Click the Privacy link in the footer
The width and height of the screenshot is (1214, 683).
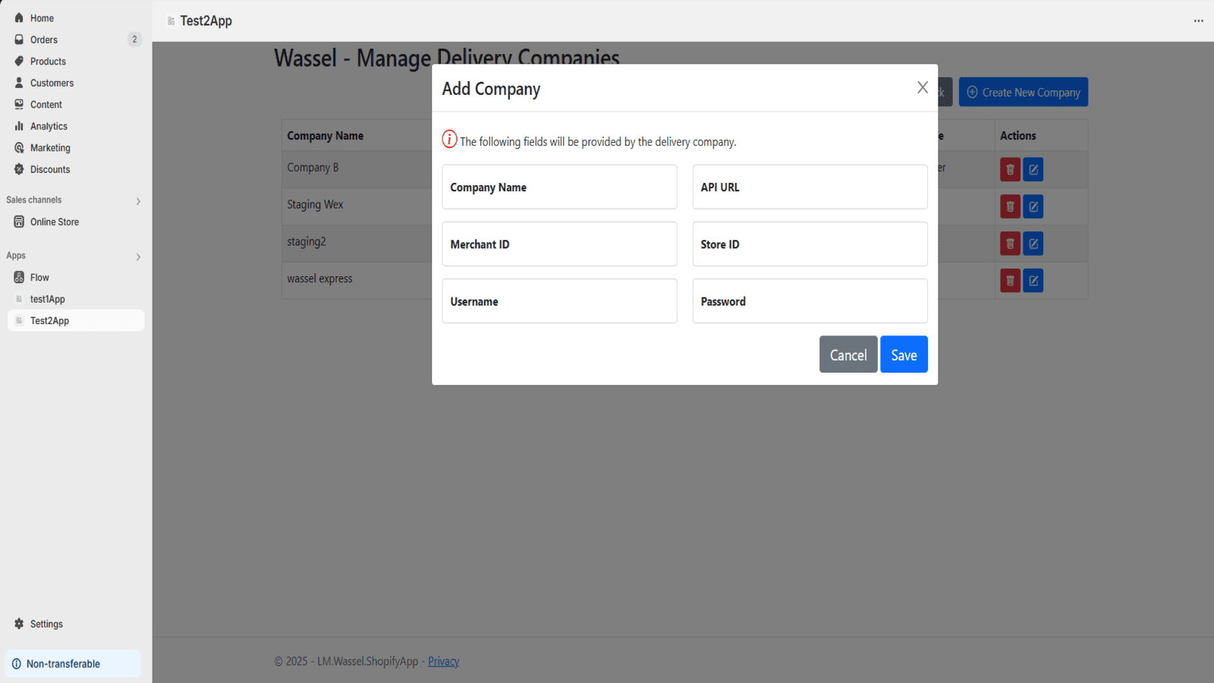pos(443,661)
